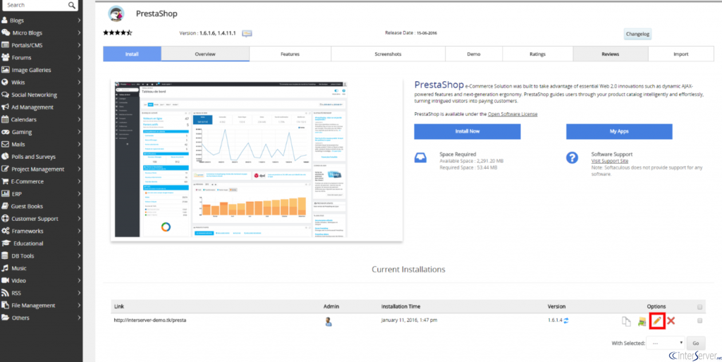Screen dimensions: 722x362
Task: Switch to the Import tab
Action: pyautogui.click(x=681, y=54)
